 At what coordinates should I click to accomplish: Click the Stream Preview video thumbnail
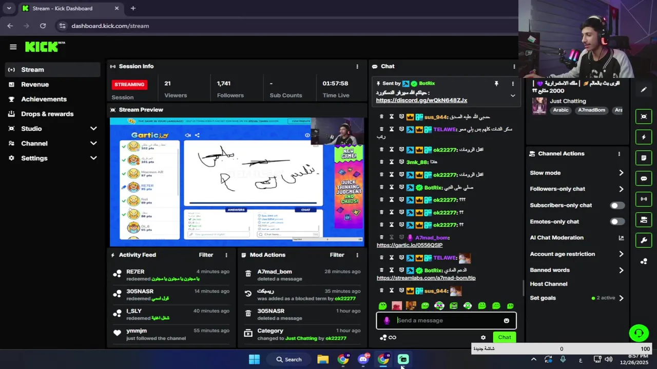coord(237,182)
